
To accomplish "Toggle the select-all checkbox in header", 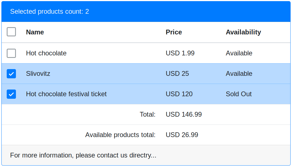I will pos(11,32).
